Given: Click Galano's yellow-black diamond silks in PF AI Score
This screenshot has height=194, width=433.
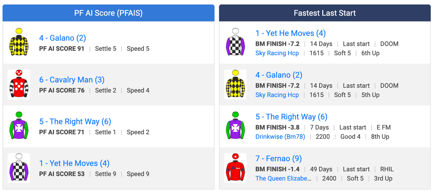Looking at the screenshot, I should [x=19, y=43].
